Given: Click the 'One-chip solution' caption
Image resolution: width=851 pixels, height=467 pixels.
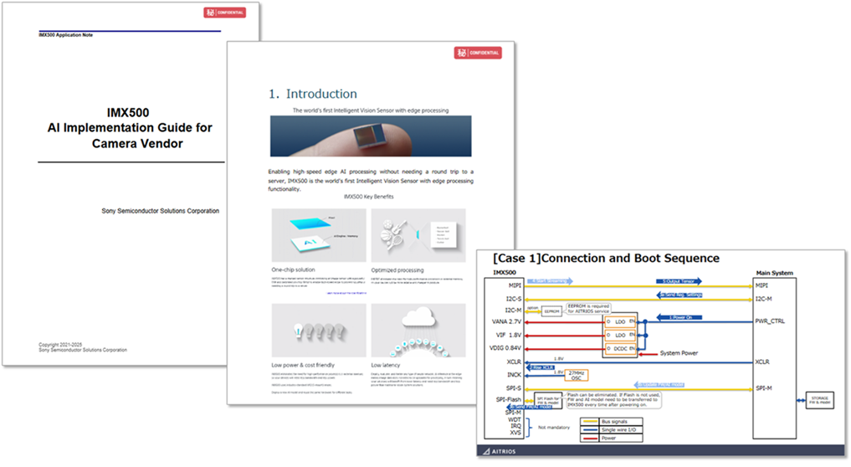Looking at the screenshot, I should [293, 269].
